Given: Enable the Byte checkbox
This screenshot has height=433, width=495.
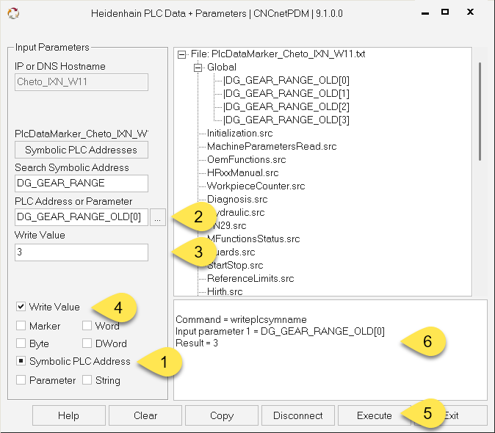Looking at the screenshot, I should [x=21, y=343].
